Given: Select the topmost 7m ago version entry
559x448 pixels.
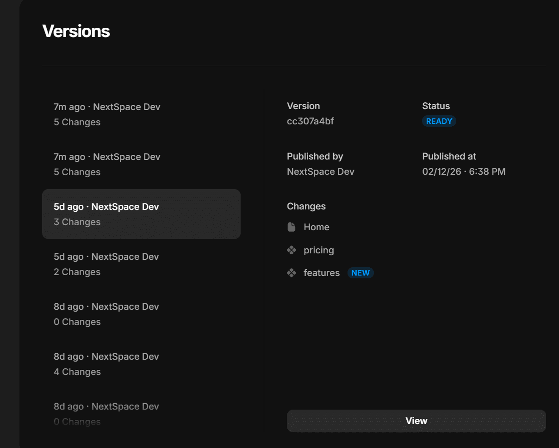Looking at the screenshot, I should [x=141, y=114].
